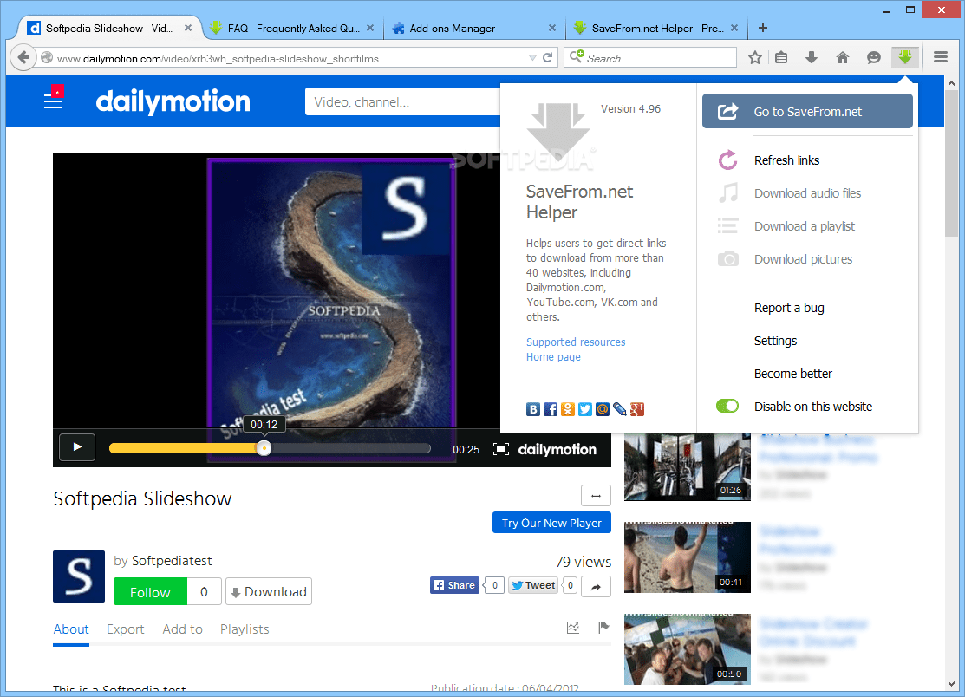Select the Playlists tab
Viewport: 965px width, 697px height.
pos(245,629)
